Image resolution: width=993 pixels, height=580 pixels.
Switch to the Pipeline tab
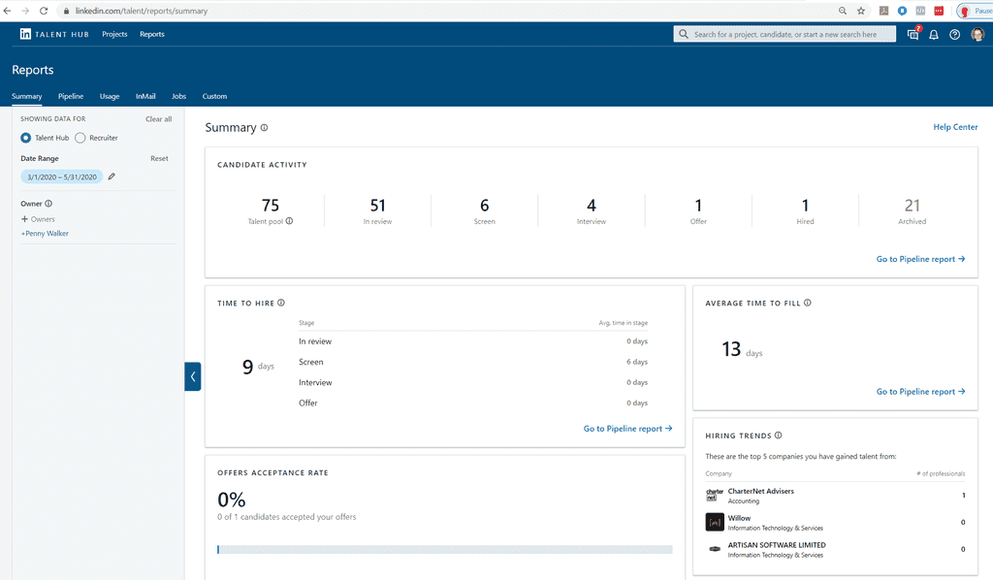tap(70, 96)
